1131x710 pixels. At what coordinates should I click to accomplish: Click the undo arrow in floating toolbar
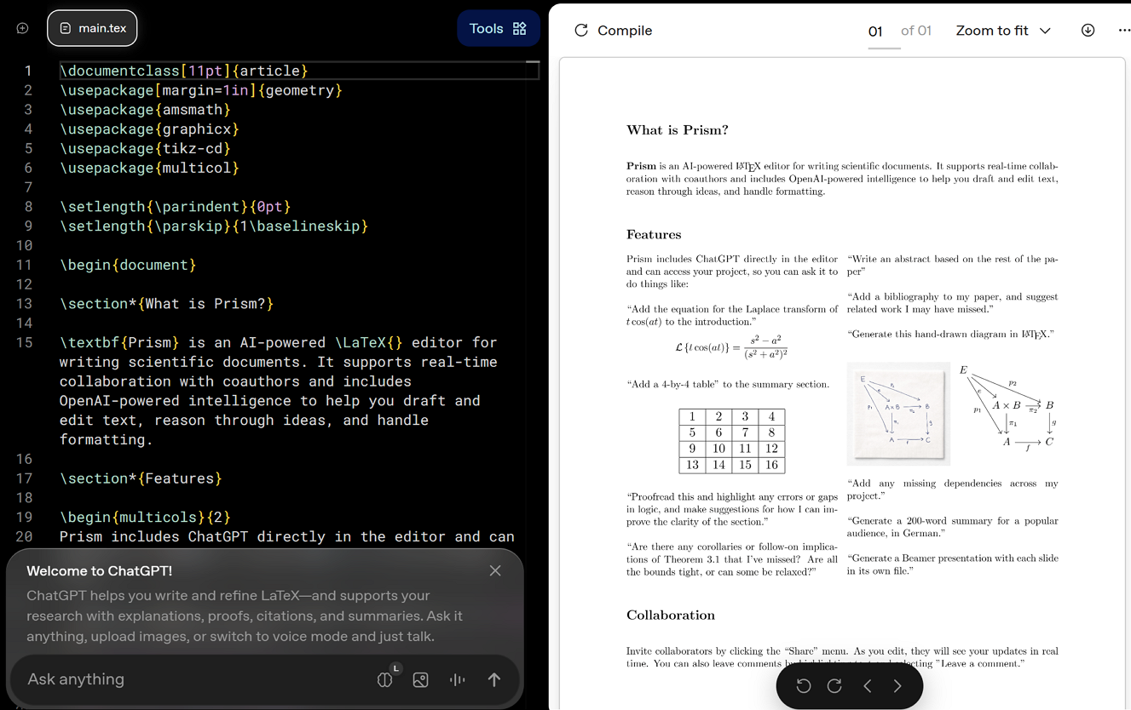[803, 686]
